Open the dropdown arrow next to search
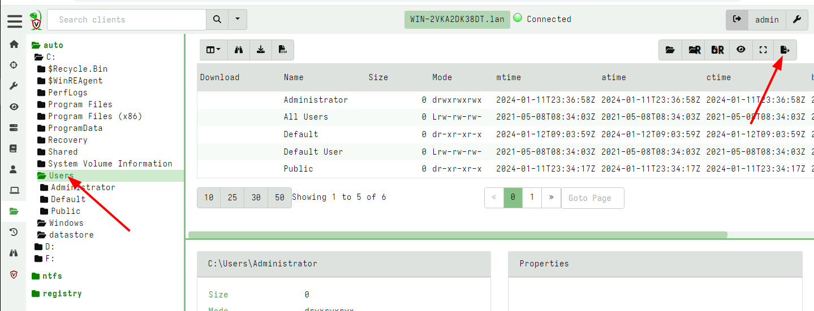This screenshot has height=311, width=814. coord(238,19)
